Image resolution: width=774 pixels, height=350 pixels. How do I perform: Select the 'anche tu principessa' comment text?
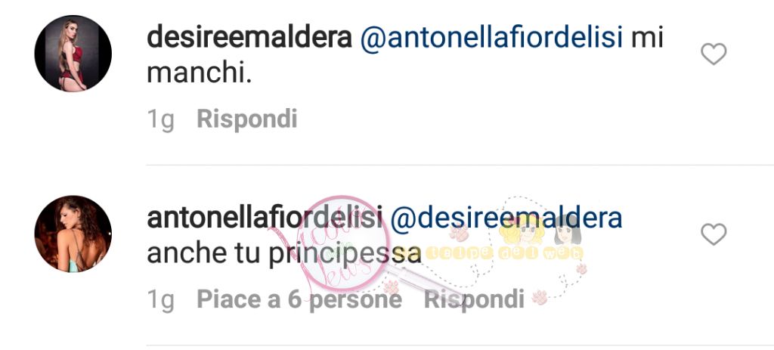point(284,254)
